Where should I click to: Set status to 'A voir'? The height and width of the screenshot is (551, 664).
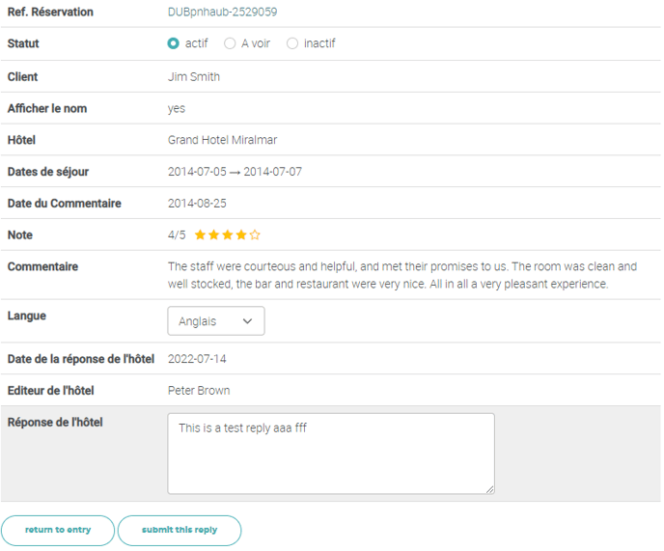[x=230, y=43]
